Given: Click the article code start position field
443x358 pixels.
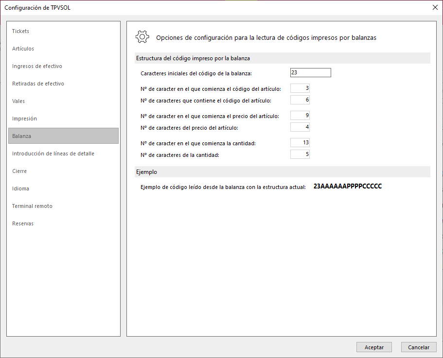Looking at the screenshot, I should (300, 88).
